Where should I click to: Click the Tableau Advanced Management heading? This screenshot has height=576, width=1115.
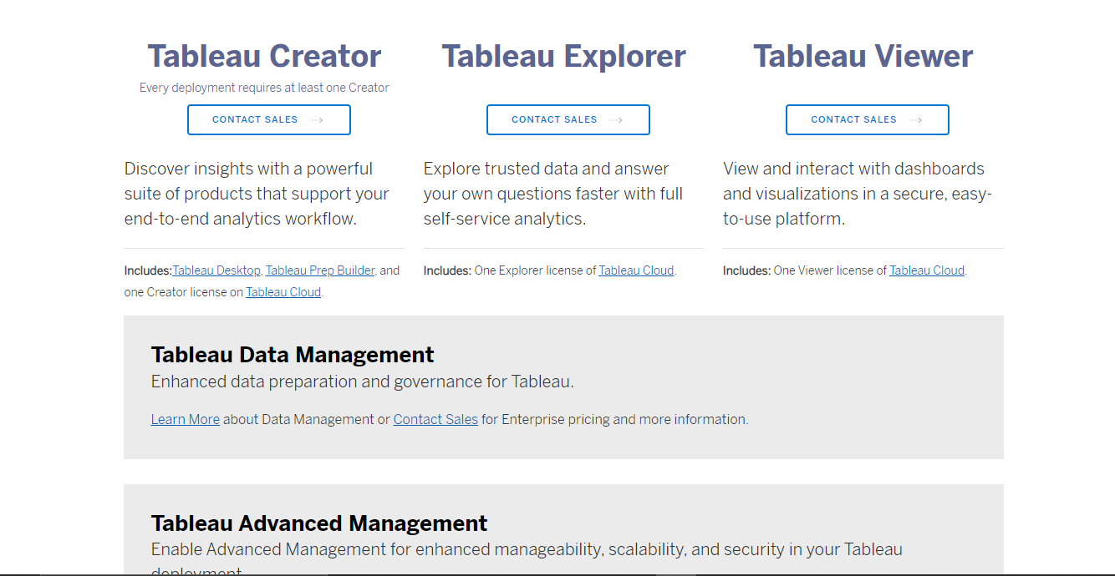click(x=319, y=523)
